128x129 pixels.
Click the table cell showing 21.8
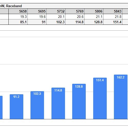pyautogui.click(x=113, y=17)
